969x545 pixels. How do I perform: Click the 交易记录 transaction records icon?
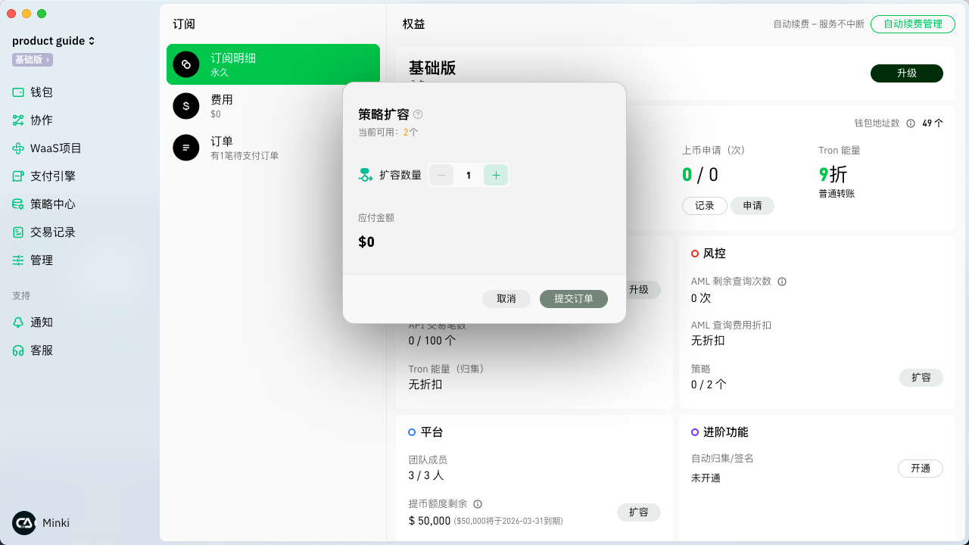coord(18,232)
